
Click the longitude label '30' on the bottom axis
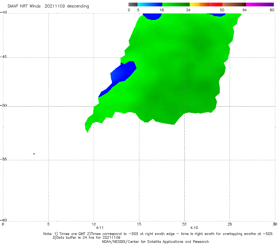(x=275, y=224)
